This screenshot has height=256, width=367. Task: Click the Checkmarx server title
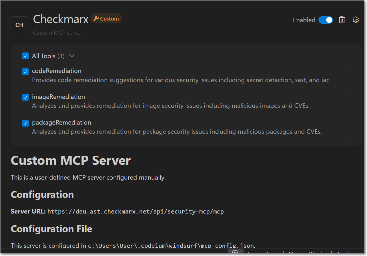(61, 19)
